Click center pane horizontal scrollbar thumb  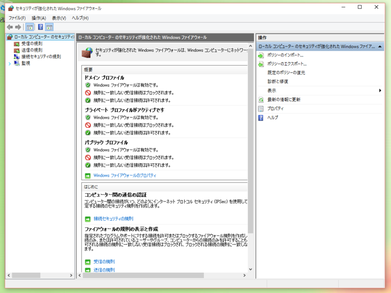(x=143, y=275)
